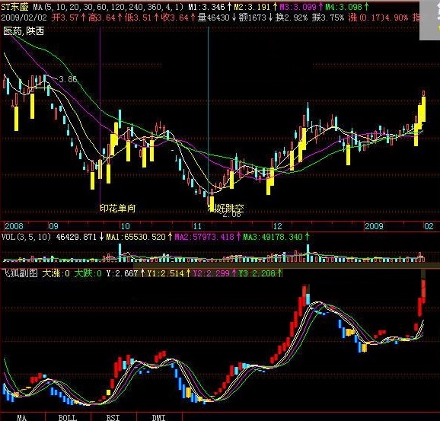This screenshot has height=421, width=440.
Task: Jump to 2008 on the time axis
Action: click(14, 226)
